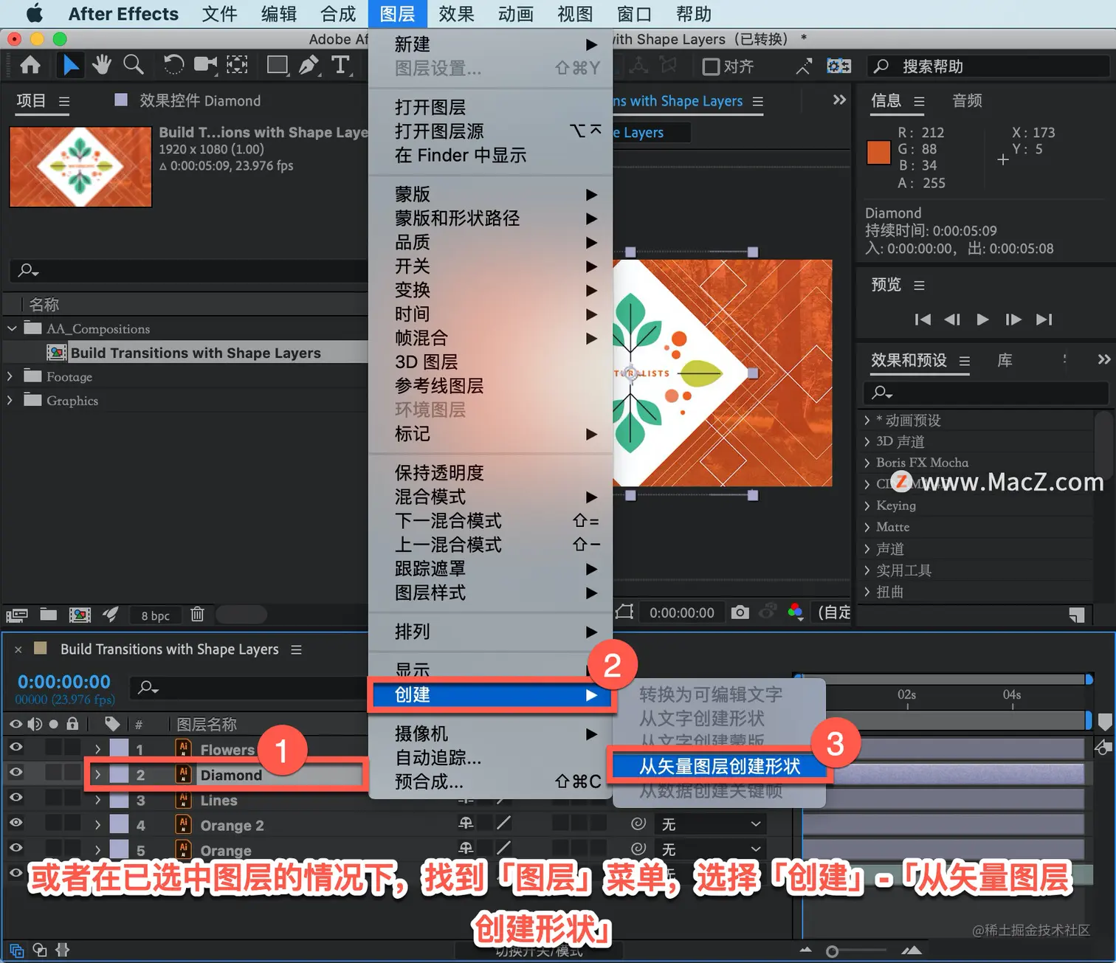The height and width of the screenshot is (963, 1116).
Task: Toggle the lock switch on Orange 2 layer
Action: 72,823
